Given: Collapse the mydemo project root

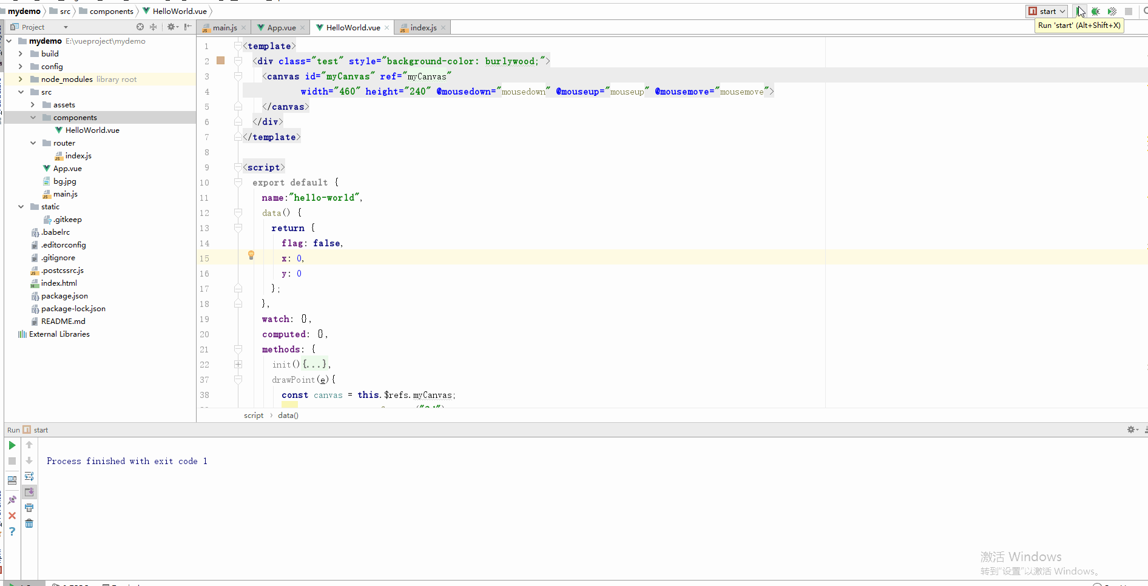Looking at the screenshot, I should click(x=8, y=41).
